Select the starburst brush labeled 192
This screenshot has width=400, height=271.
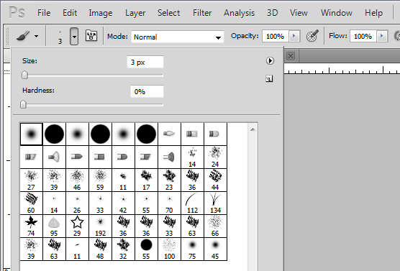pyautogui.click(x=100, y=226)
